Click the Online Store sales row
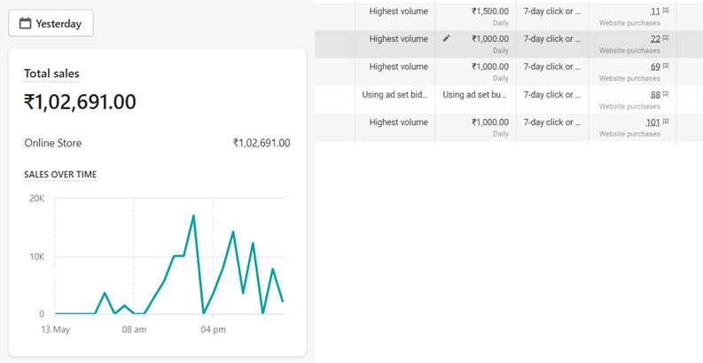Image resolution: width=703 pixels, height=363 pixels. point(158,143)
